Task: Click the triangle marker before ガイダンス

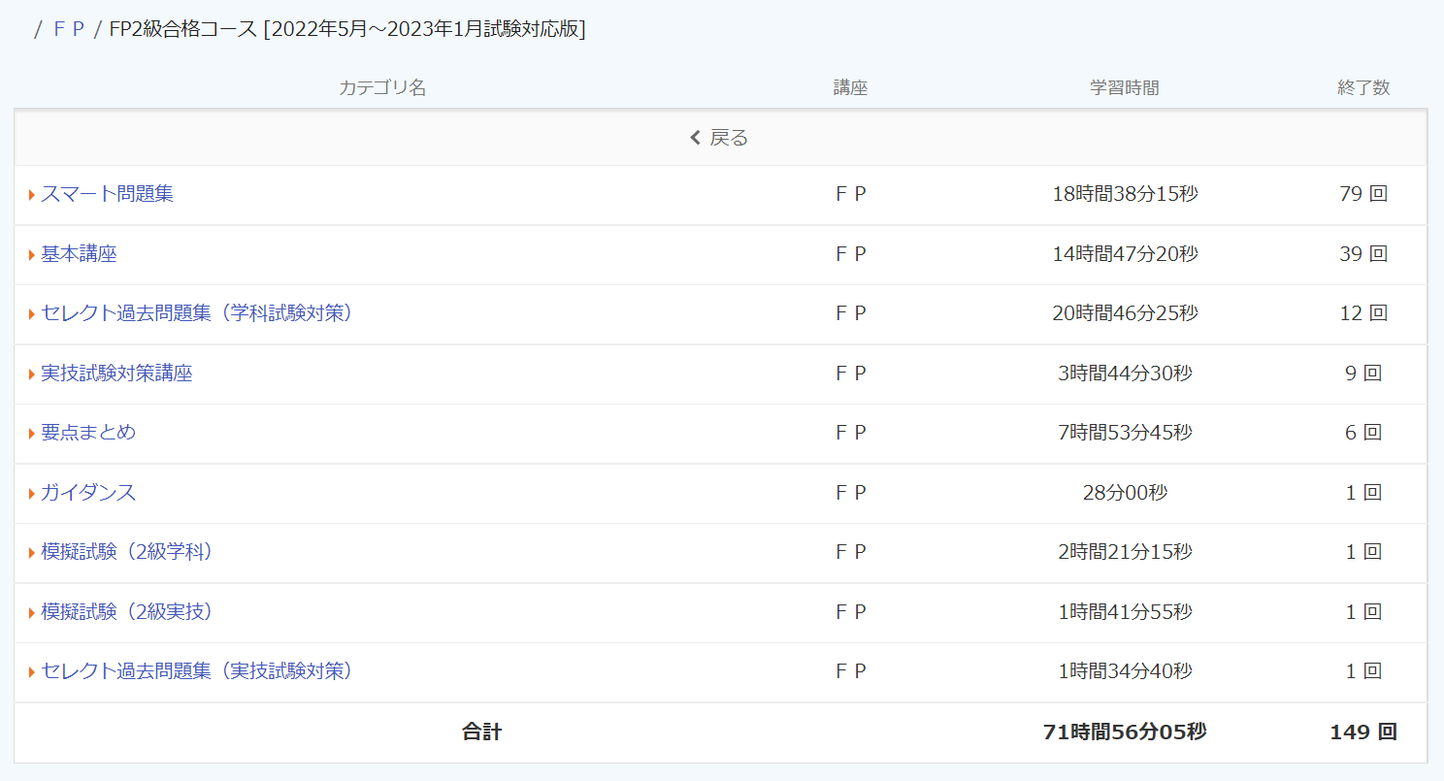Action: point(32,494)
